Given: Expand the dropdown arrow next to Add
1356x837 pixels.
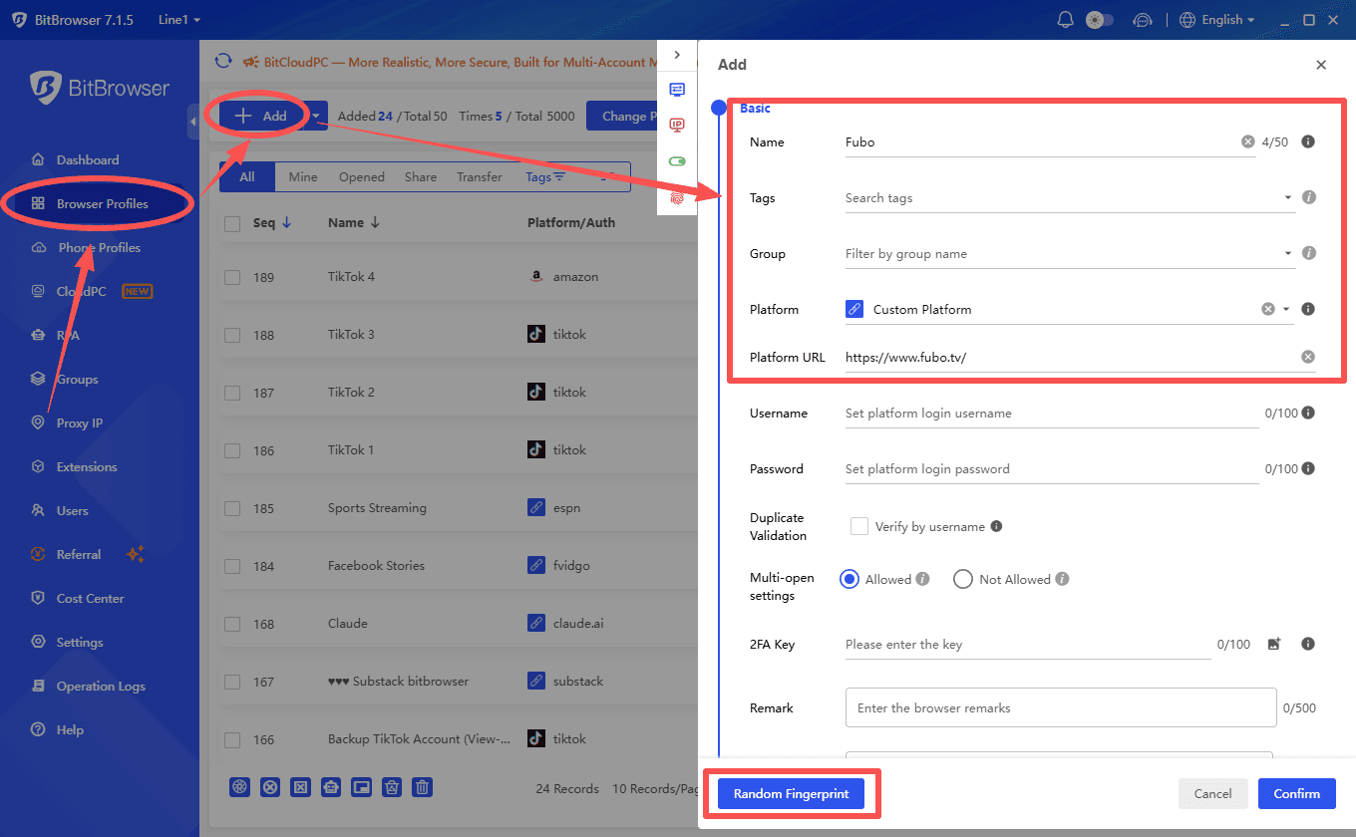Looking at the screenshot, I should [x=316, y=117].
